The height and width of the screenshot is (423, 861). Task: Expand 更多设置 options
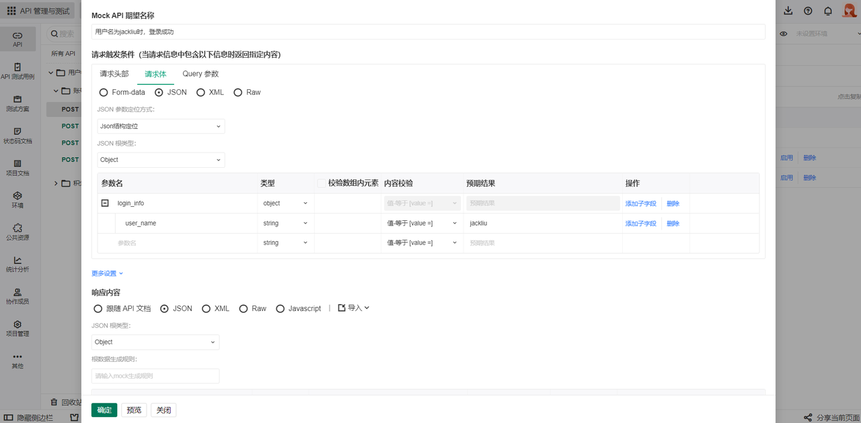coord(108,273)
